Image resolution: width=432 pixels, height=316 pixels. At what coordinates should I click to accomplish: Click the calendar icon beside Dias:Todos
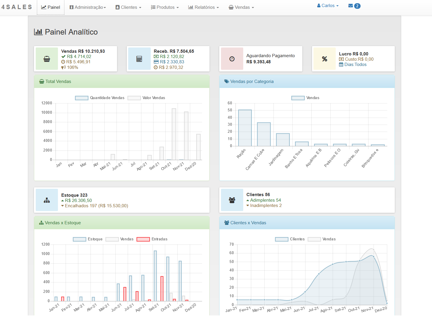(341, 64)
